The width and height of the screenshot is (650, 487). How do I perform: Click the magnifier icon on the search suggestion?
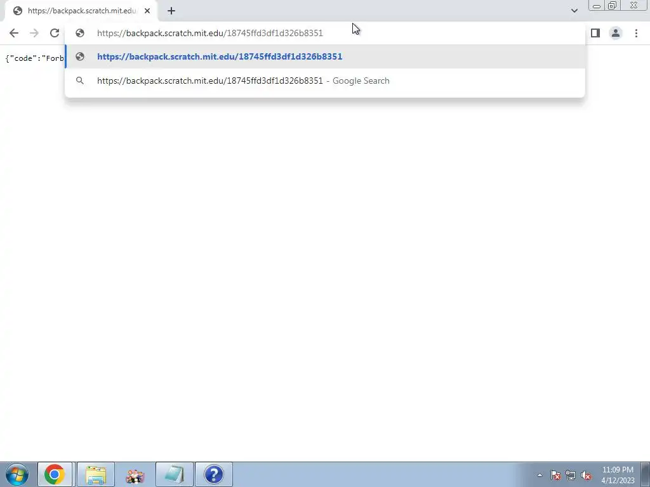(80, 81)
